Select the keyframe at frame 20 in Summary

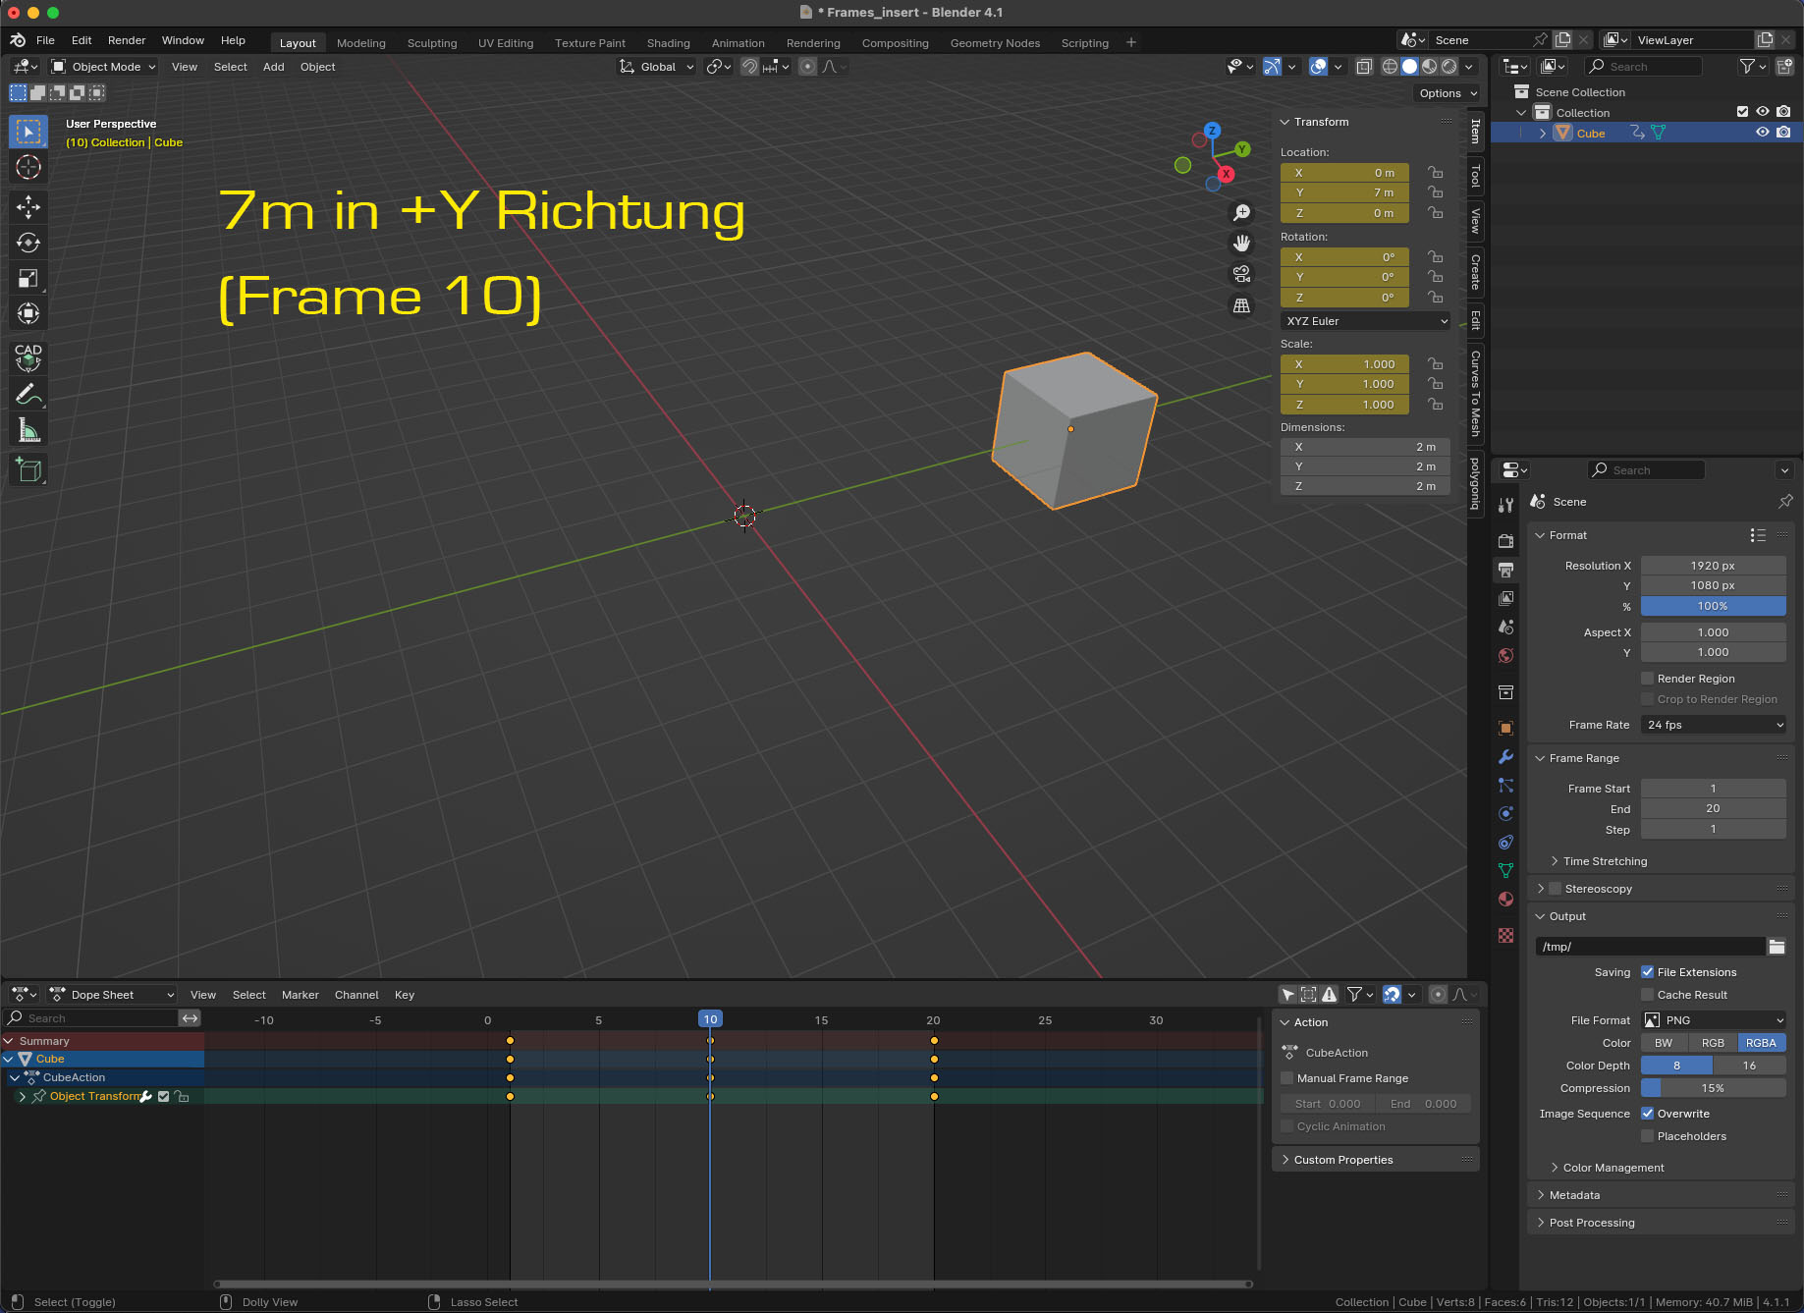934,1040
